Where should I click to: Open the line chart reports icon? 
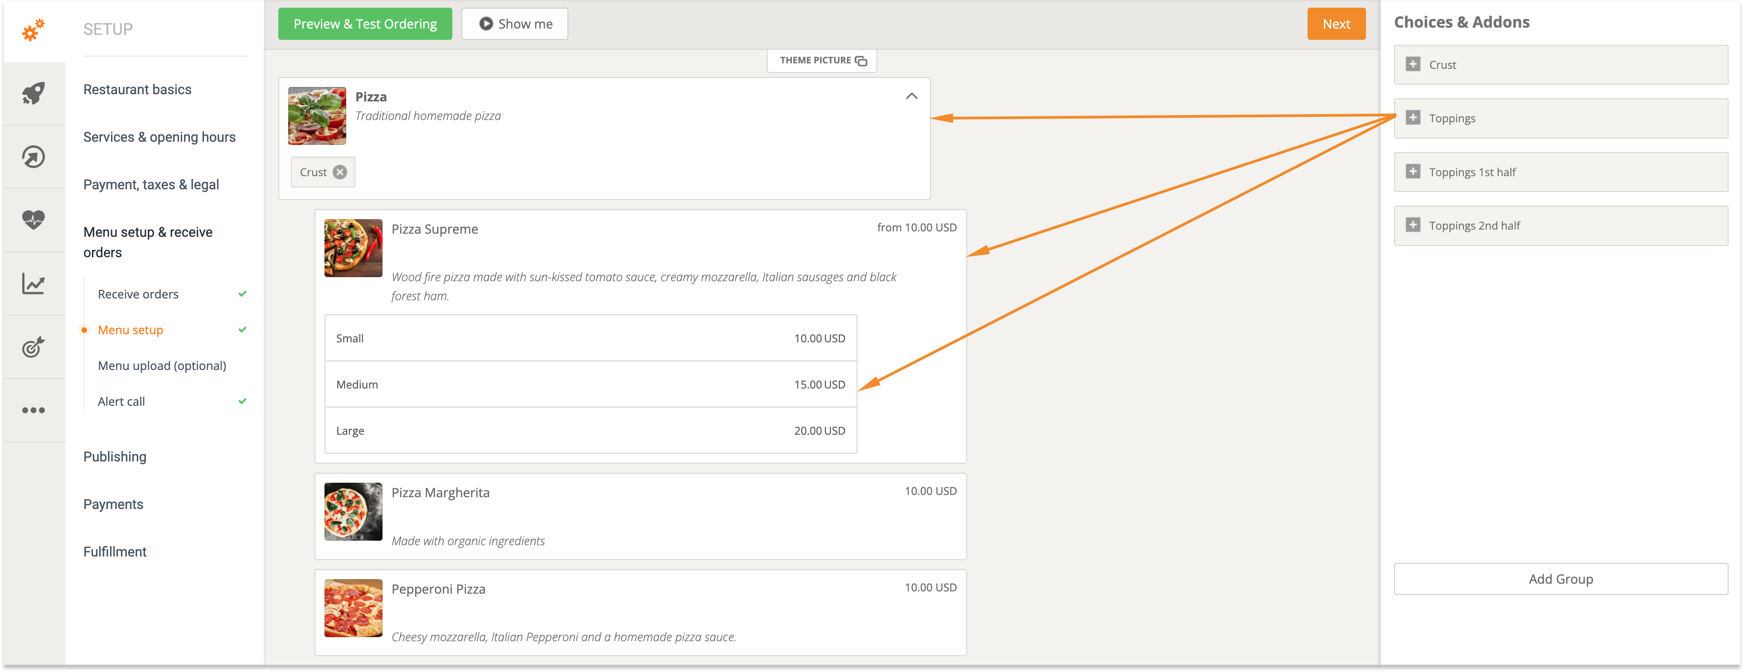[33, 283]
